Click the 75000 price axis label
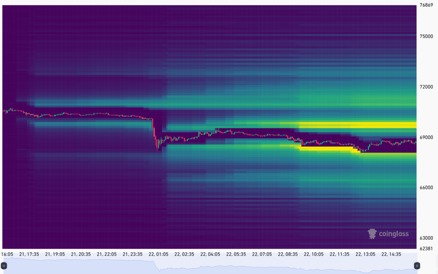The height and width of the screenshot is (274, 438). coord(426,36)
